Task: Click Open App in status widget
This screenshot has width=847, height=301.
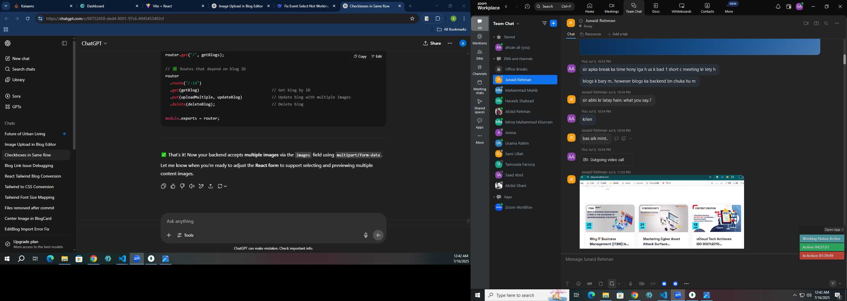Action: pyautogui.click(x=834, y=230)
